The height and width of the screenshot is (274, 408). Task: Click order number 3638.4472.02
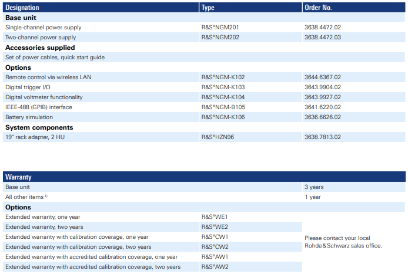(x=323, y=27)
